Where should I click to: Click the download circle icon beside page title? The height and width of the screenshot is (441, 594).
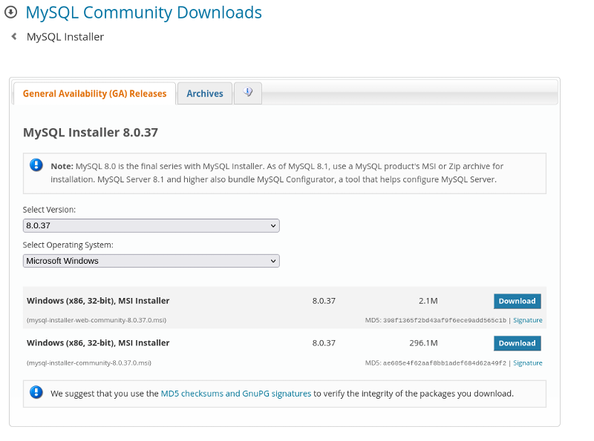[x=10, y=12]
